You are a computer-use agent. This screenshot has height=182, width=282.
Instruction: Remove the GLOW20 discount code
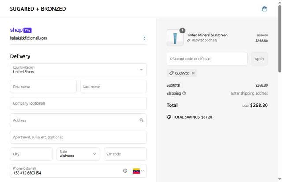[x=193, y=73]
